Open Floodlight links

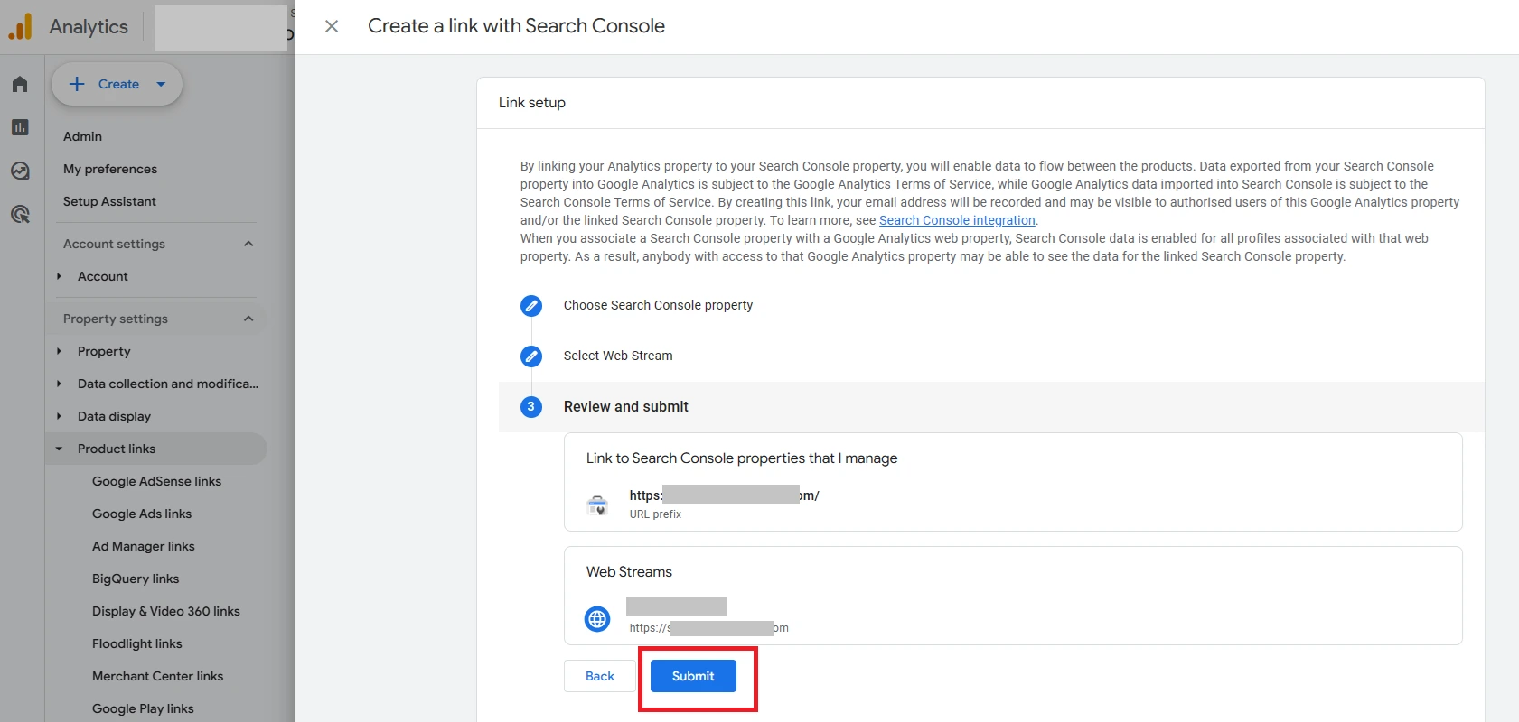[137, 643]
